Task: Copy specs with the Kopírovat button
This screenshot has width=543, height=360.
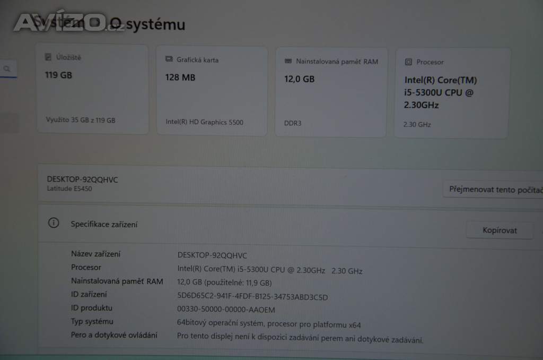Action: (x=500, y=230)
